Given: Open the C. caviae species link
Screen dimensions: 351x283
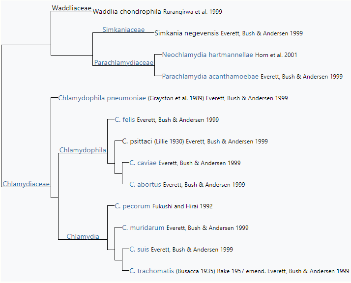Looking at the screenshot, I should click(x=143, y=163).
